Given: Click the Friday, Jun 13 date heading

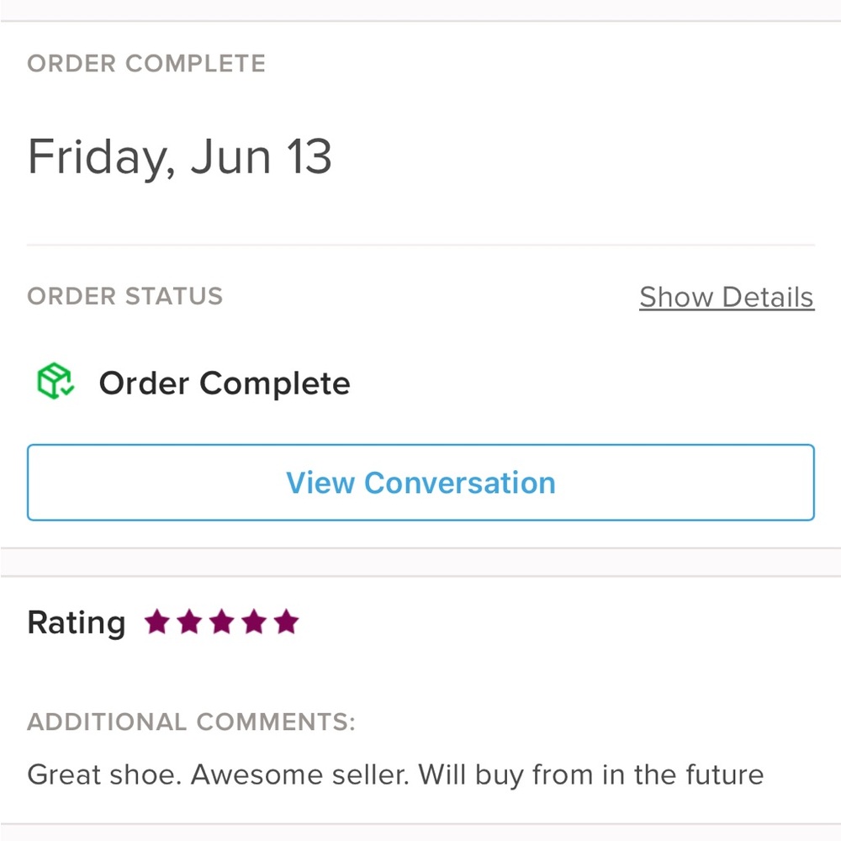Looking at the screenshot, I should pyautogui.click(x=180, y=157).
